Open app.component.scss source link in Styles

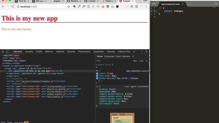138,71
